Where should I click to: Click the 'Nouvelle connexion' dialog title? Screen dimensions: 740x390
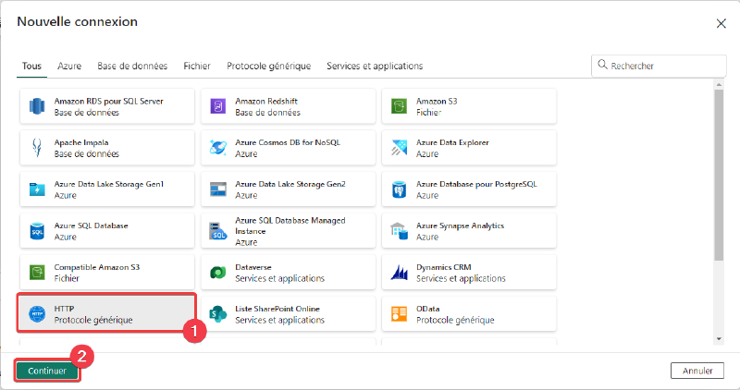point(78,21)
